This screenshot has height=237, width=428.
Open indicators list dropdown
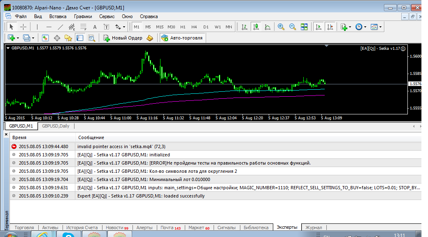pos(350,27)
